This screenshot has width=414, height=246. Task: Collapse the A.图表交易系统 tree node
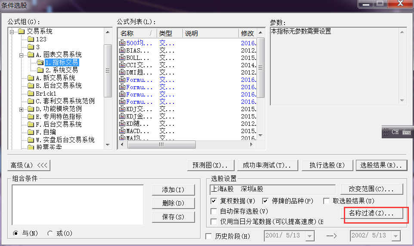point(22,55)
